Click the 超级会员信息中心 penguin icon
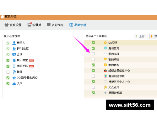The height and width of the screenshot is (113, 157). [105, 71]
